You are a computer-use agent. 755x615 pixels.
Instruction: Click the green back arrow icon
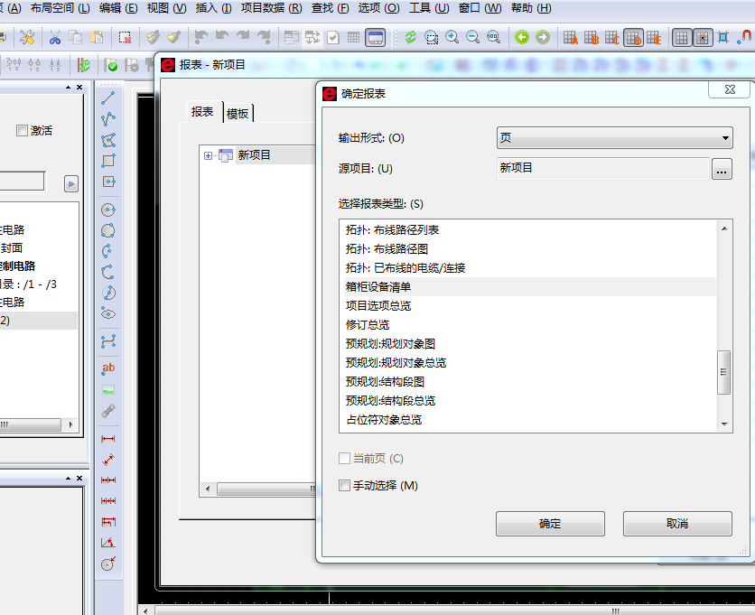tap(521, 37)
